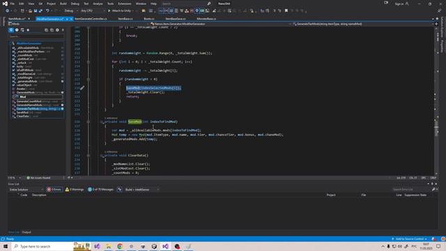This screenshot has width=446, height=251.
Task: Click the search magnifier icon in title bar
Action: [x=209, y=3]
